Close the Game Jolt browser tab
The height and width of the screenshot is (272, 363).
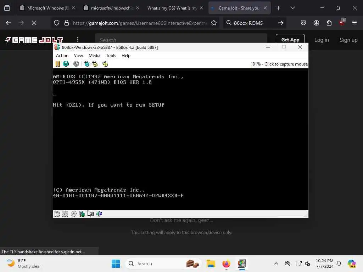265,8
